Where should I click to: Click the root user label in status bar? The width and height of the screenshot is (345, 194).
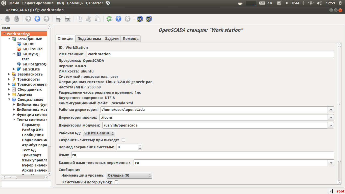click(340, 191)
